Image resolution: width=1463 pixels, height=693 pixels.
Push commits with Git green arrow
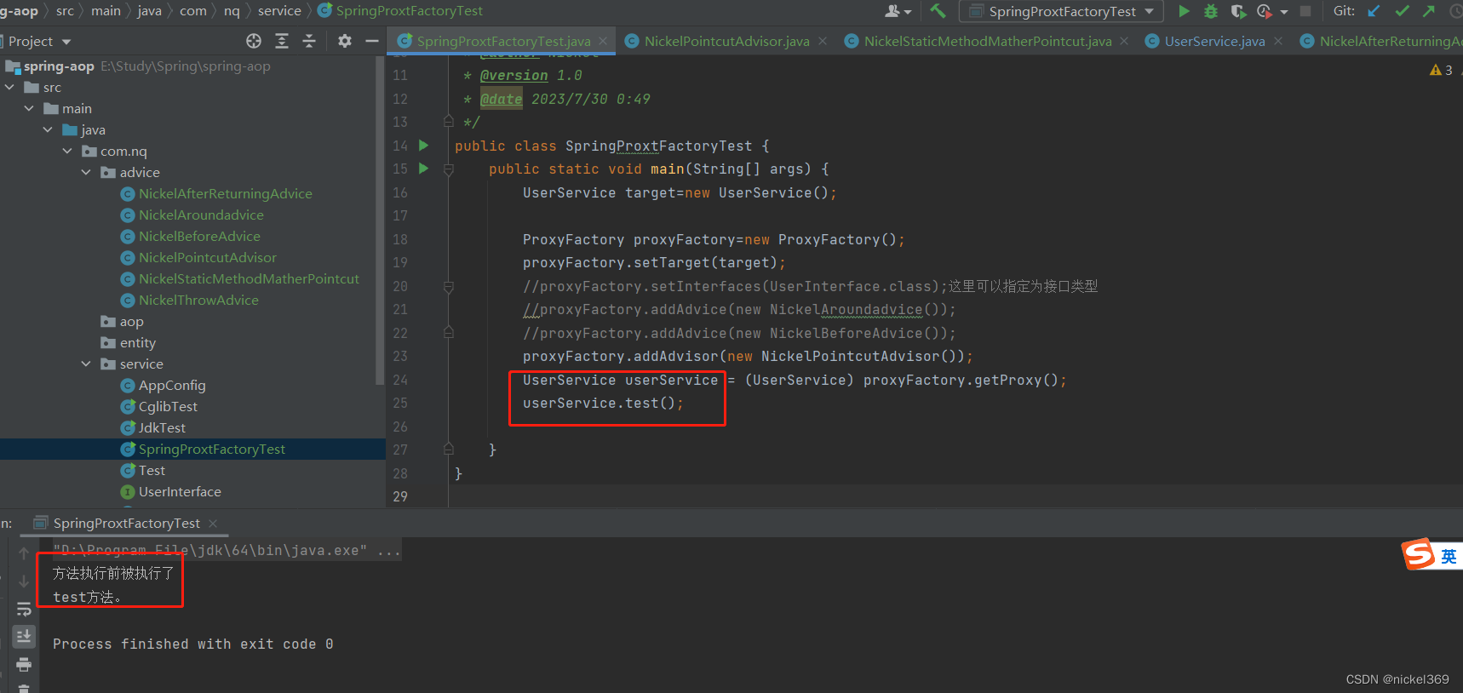pyautogui.click(x=1429, y=11)
